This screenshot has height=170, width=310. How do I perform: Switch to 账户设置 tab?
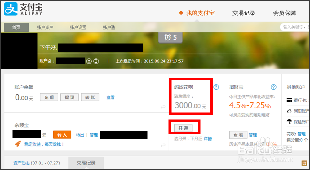click(x=78, y=28)
